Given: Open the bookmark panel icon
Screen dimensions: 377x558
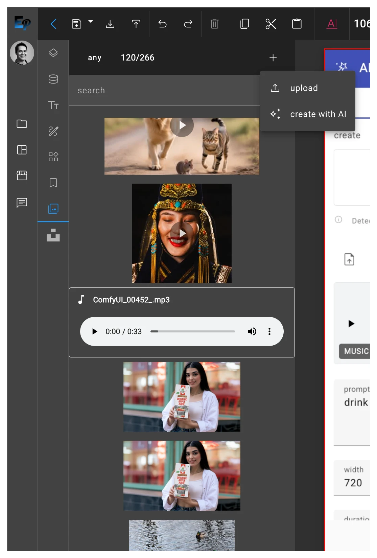Looking at the screenshot, I should (x=53, y=183).
